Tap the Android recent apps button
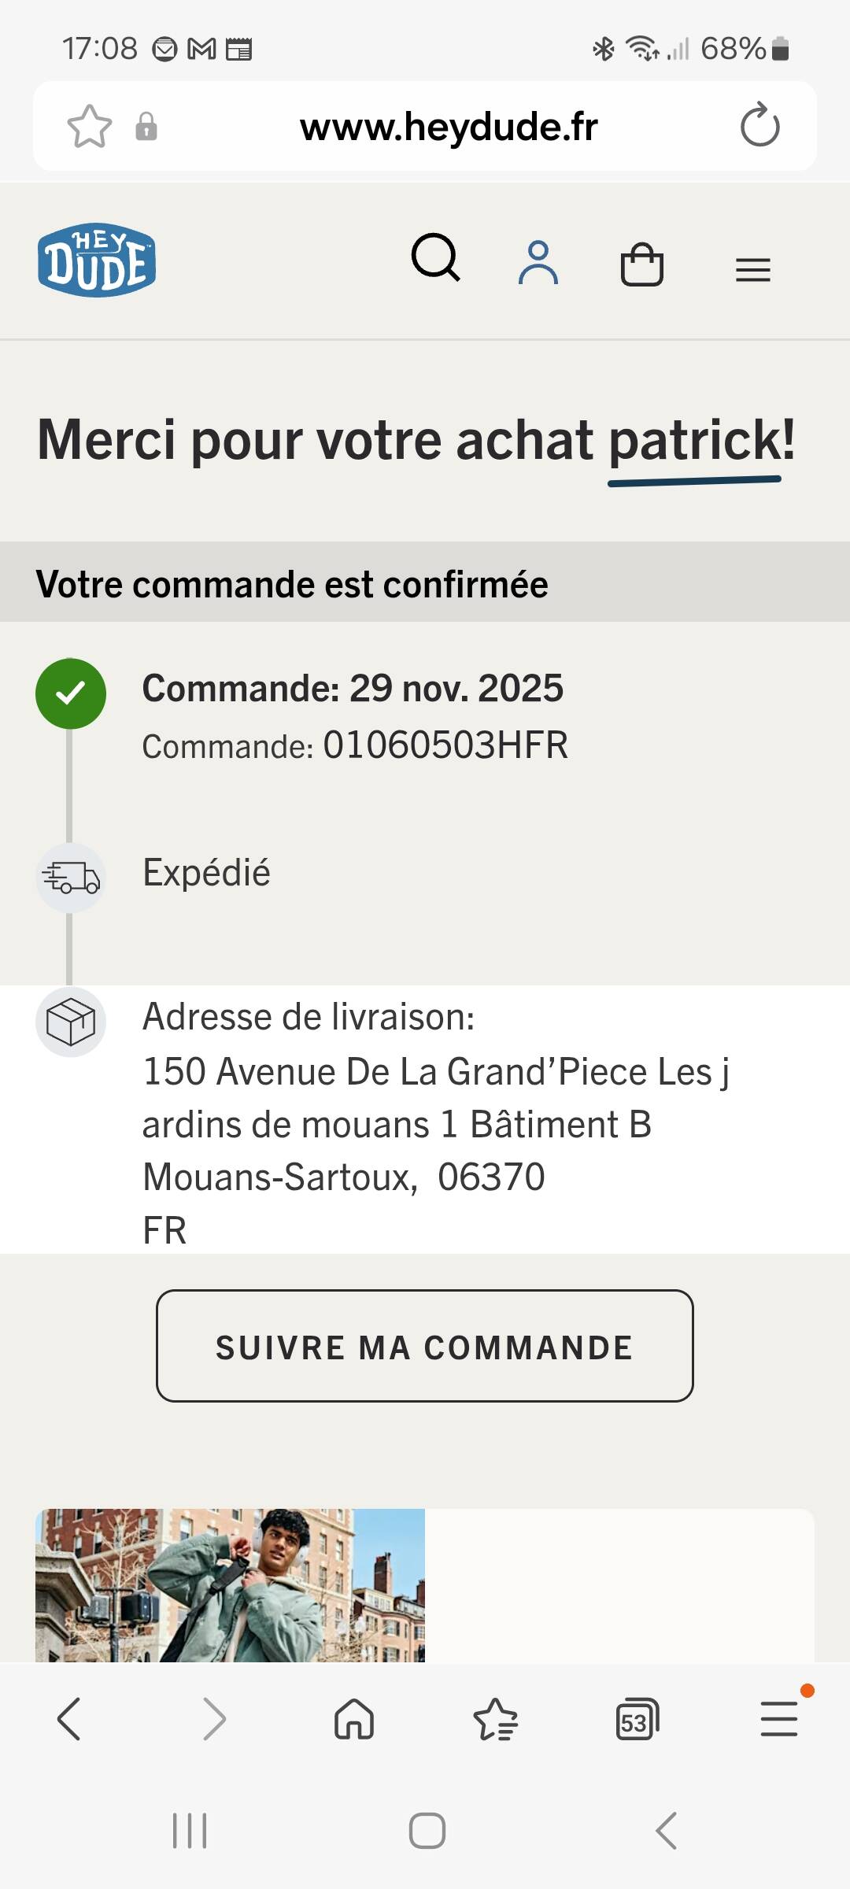 point(190,1831)
